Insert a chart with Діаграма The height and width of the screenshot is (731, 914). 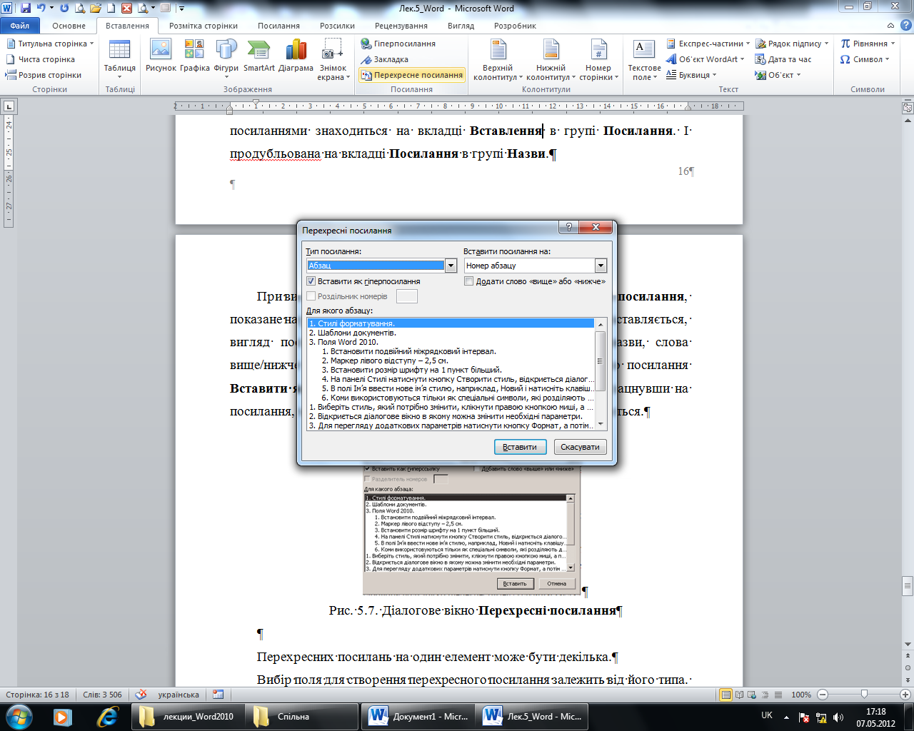click(x=296, y=56)
